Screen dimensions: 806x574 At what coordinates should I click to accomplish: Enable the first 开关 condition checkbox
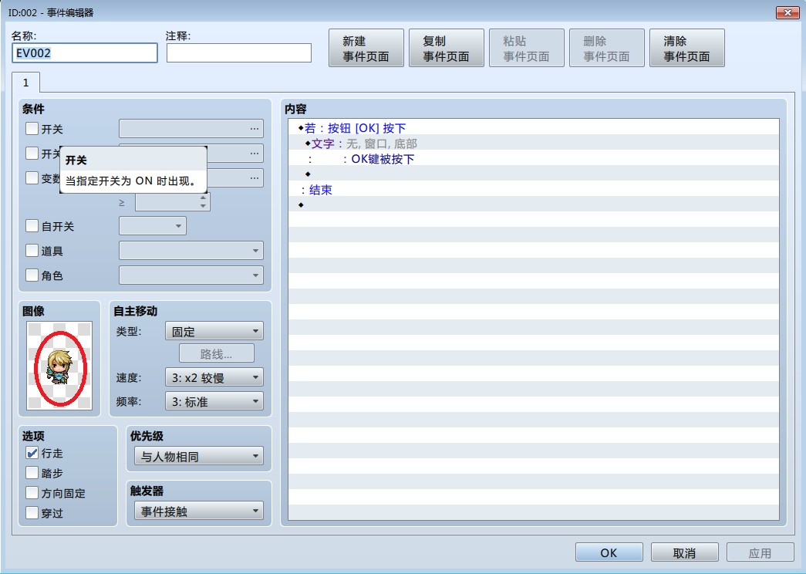pyautogui.click(x=32, y=129)
